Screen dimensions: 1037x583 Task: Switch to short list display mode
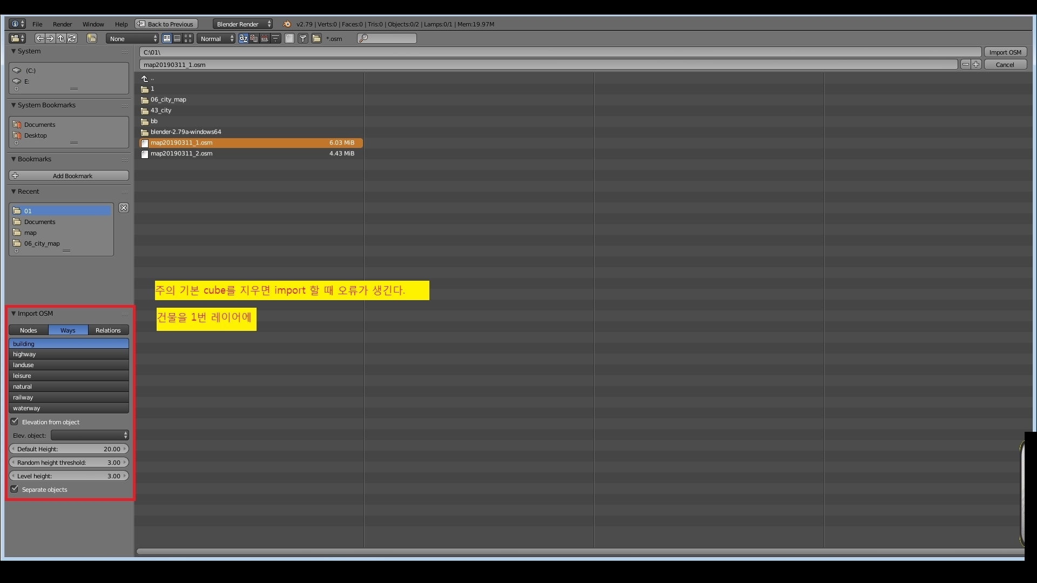coord(167,38)
